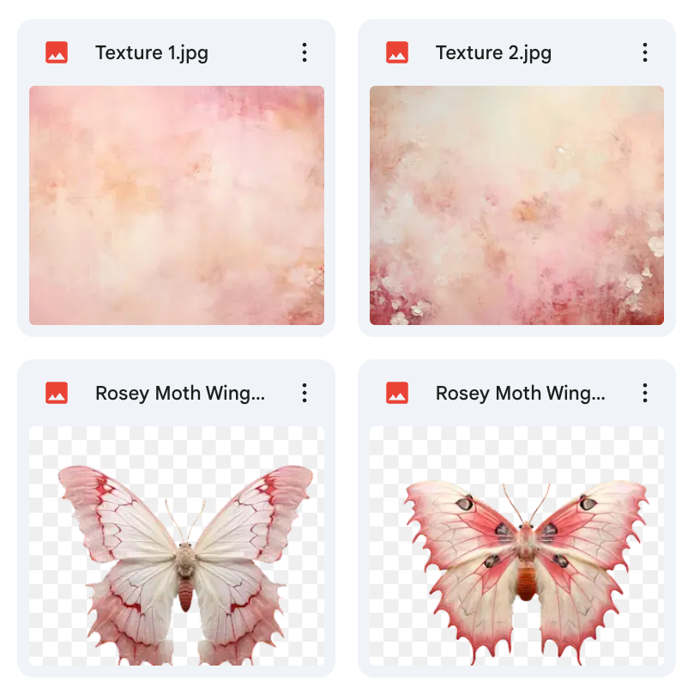The height and width of the screenshot is (693, 688).
Task: Select the header of the white moth wings card
Action: (177, 393)
